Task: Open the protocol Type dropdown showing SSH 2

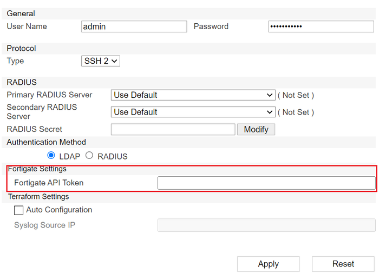Action: [x=100, y=61]
